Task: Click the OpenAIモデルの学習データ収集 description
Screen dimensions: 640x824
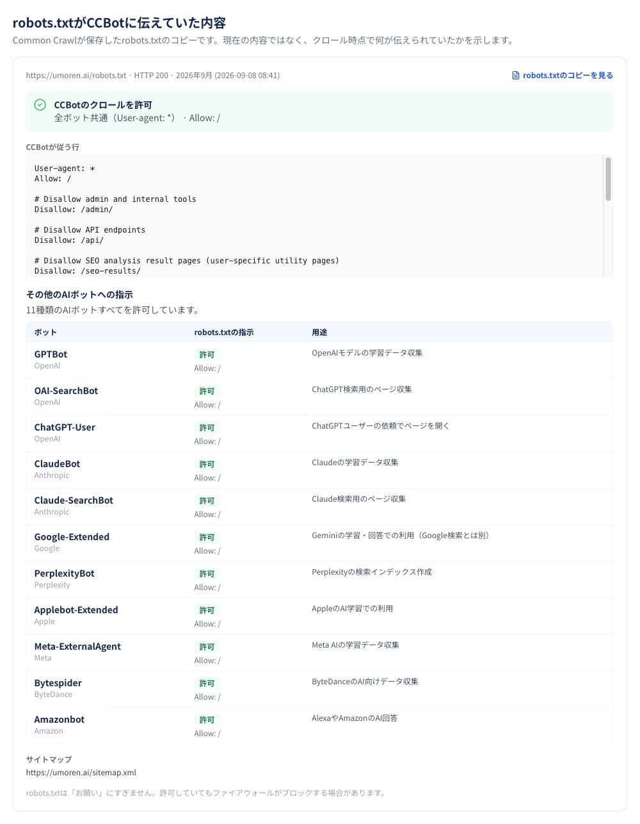Action: [x=367, y=353]
